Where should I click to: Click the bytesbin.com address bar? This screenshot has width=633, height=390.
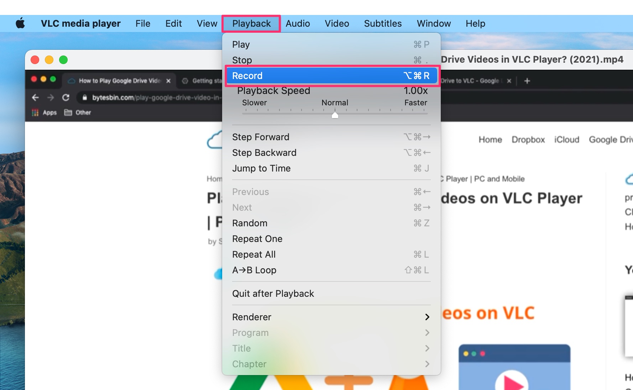pos(150,97)
